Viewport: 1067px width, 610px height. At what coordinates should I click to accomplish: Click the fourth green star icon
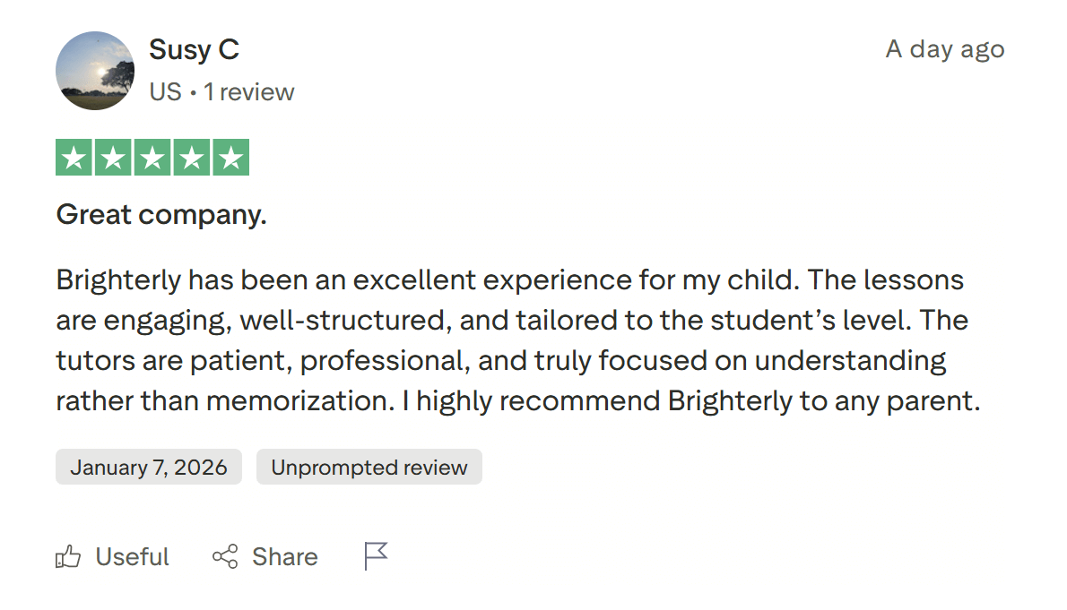190,156
